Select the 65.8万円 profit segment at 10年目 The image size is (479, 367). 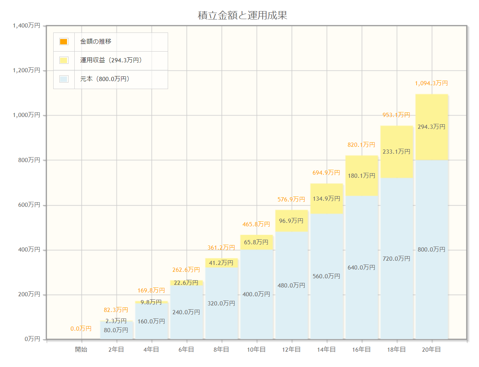point(257,242)
